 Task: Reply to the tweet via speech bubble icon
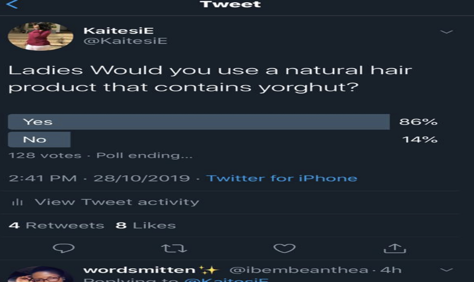pyautogui.click(x=64, y=249)
